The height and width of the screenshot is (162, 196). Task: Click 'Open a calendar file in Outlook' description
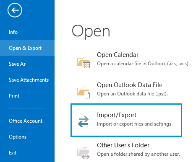click(143, 64)
